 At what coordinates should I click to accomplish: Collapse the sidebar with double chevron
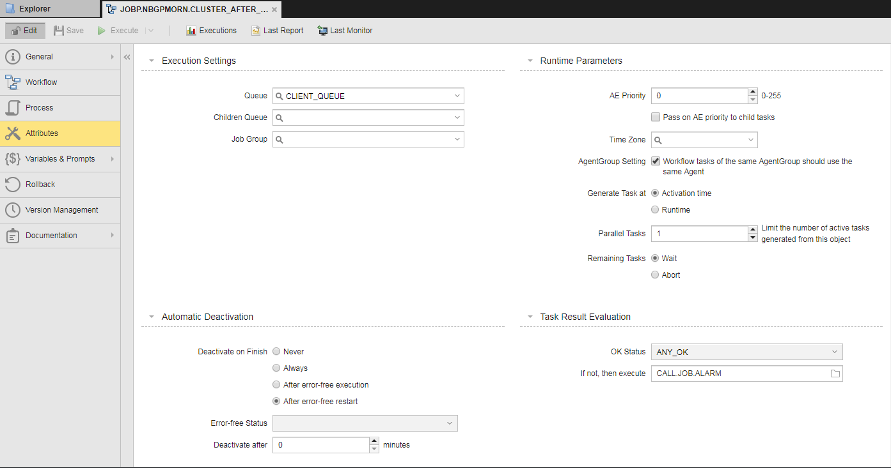click(127, 57)
